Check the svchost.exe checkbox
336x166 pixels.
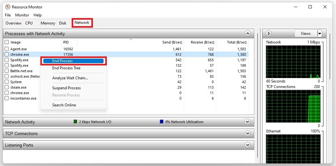click(7, 76)
